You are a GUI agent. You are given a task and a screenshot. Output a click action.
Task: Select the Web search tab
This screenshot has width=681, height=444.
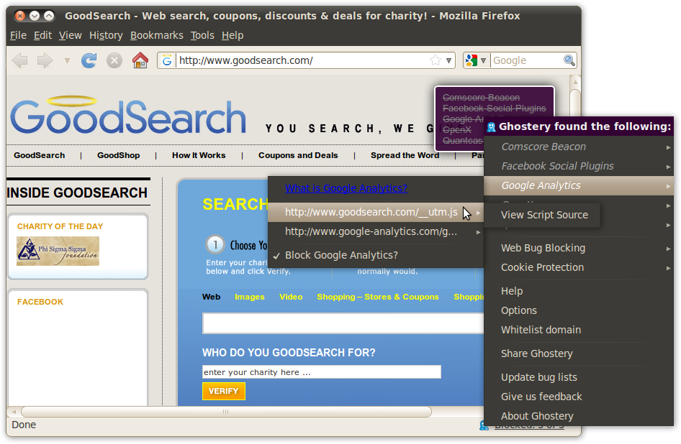pyautogui.click(x=211, y=297)
